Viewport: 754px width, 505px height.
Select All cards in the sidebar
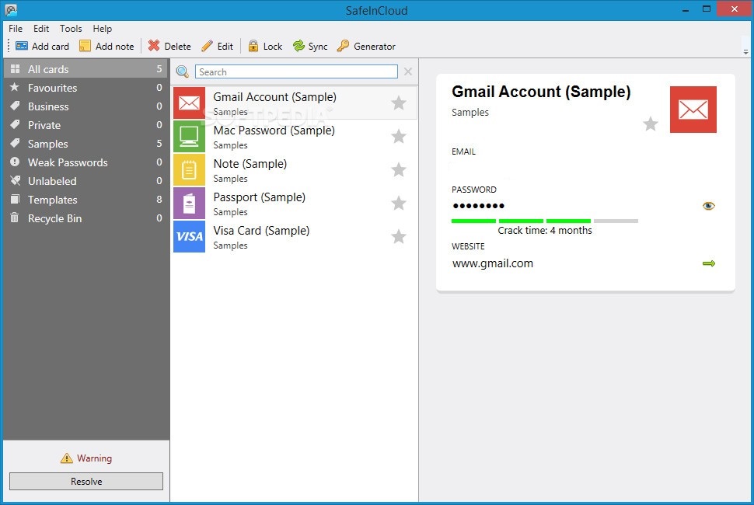pyautogui.click(x=86, y=68)
